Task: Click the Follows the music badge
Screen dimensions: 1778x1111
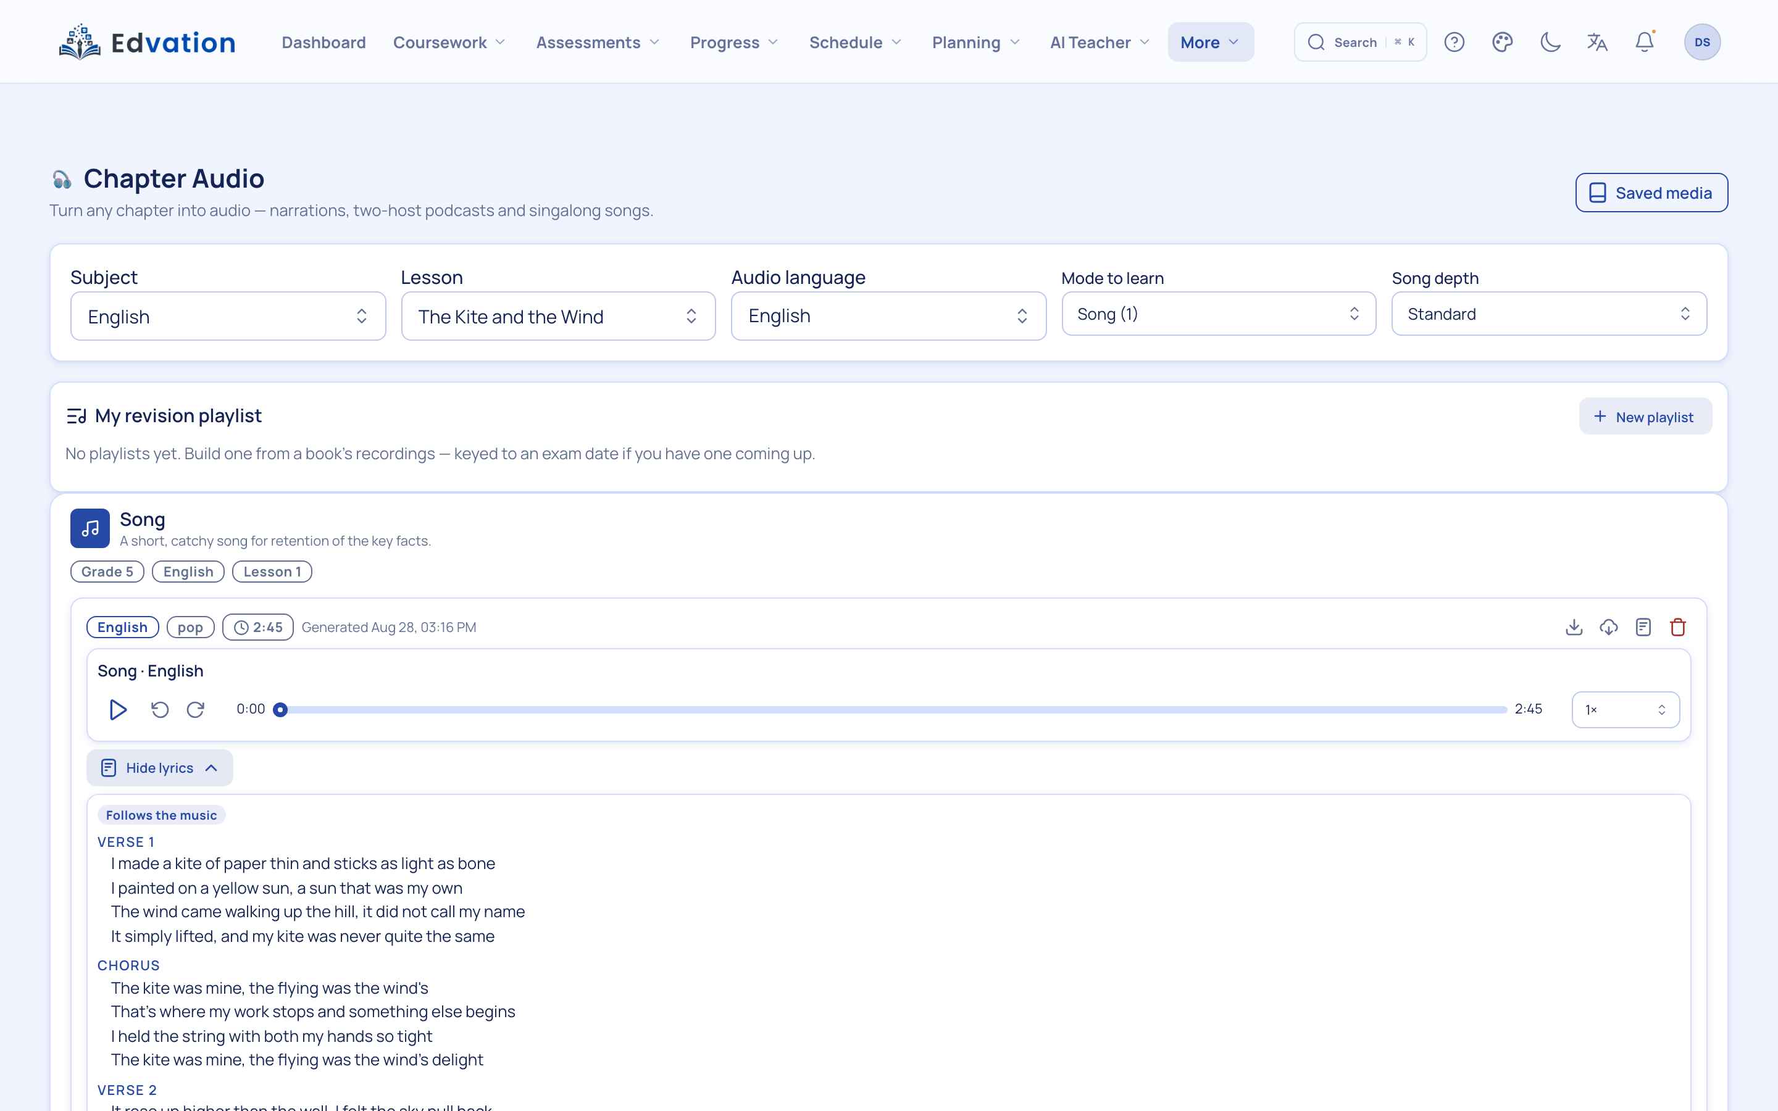Action: point(161,815)
